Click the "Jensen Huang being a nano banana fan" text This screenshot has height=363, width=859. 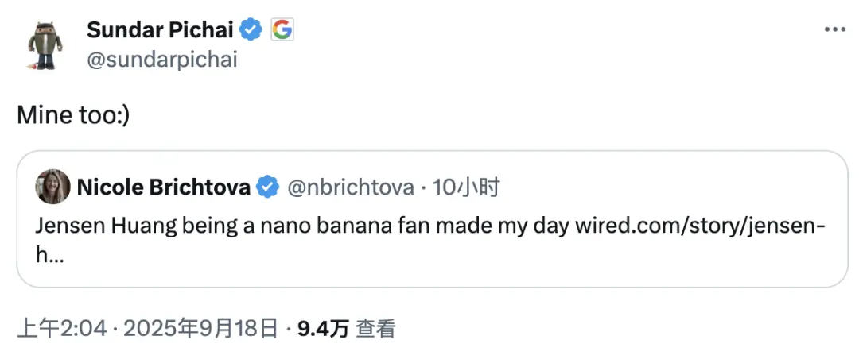[262, 226]
